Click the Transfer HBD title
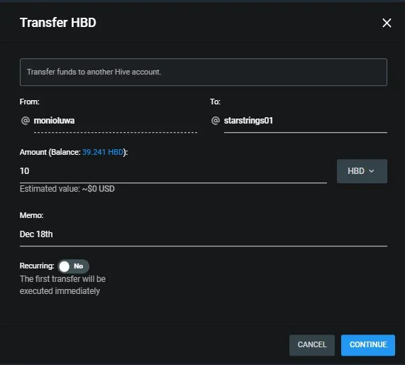 58,23
